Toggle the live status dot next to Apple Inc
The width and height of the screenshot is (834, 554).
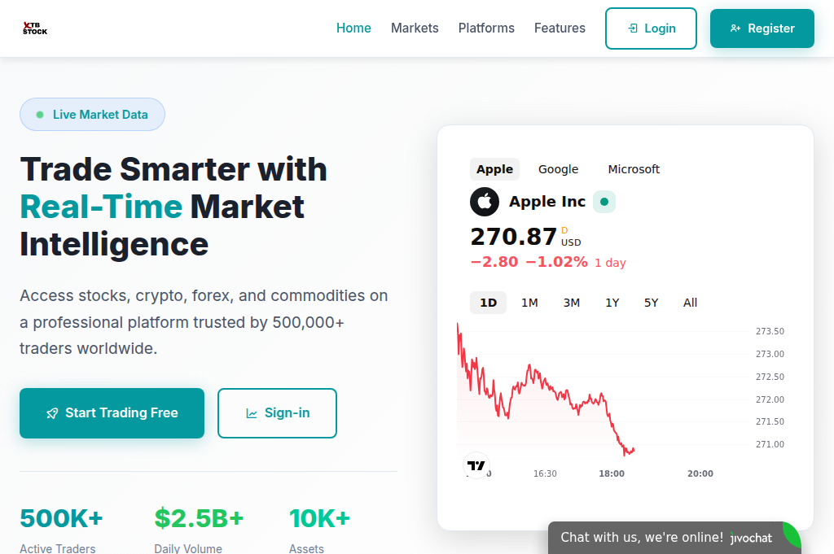click(604, 201)
